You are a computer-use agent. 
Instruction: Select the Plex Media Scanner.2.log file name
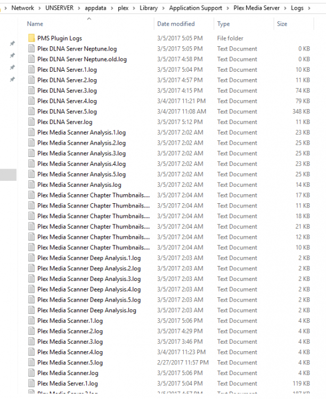[70, 331]
